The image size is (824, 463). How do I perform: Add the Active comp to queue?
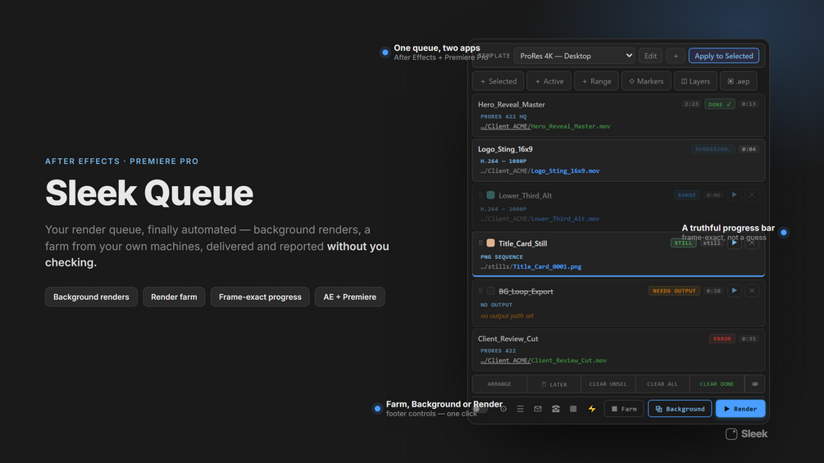point(549,81)
